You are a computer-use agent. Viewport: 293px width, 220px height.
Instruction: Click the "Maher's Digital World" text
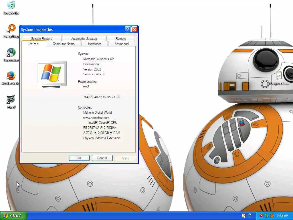click(x=98, y=113)
